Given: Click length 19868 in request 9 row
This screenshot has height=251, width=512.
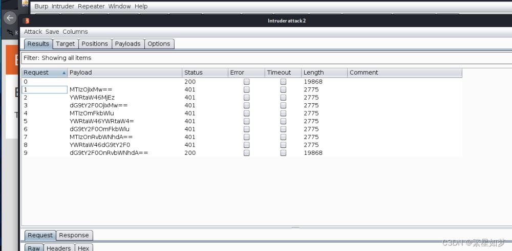Looking at the screenshot, I should coord(313,153).
